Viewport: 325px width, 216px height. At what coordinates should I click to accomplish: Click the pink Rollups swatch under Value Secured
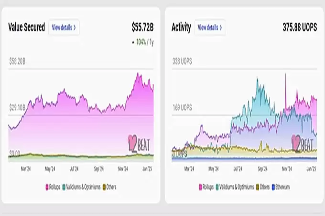point(47,187)
